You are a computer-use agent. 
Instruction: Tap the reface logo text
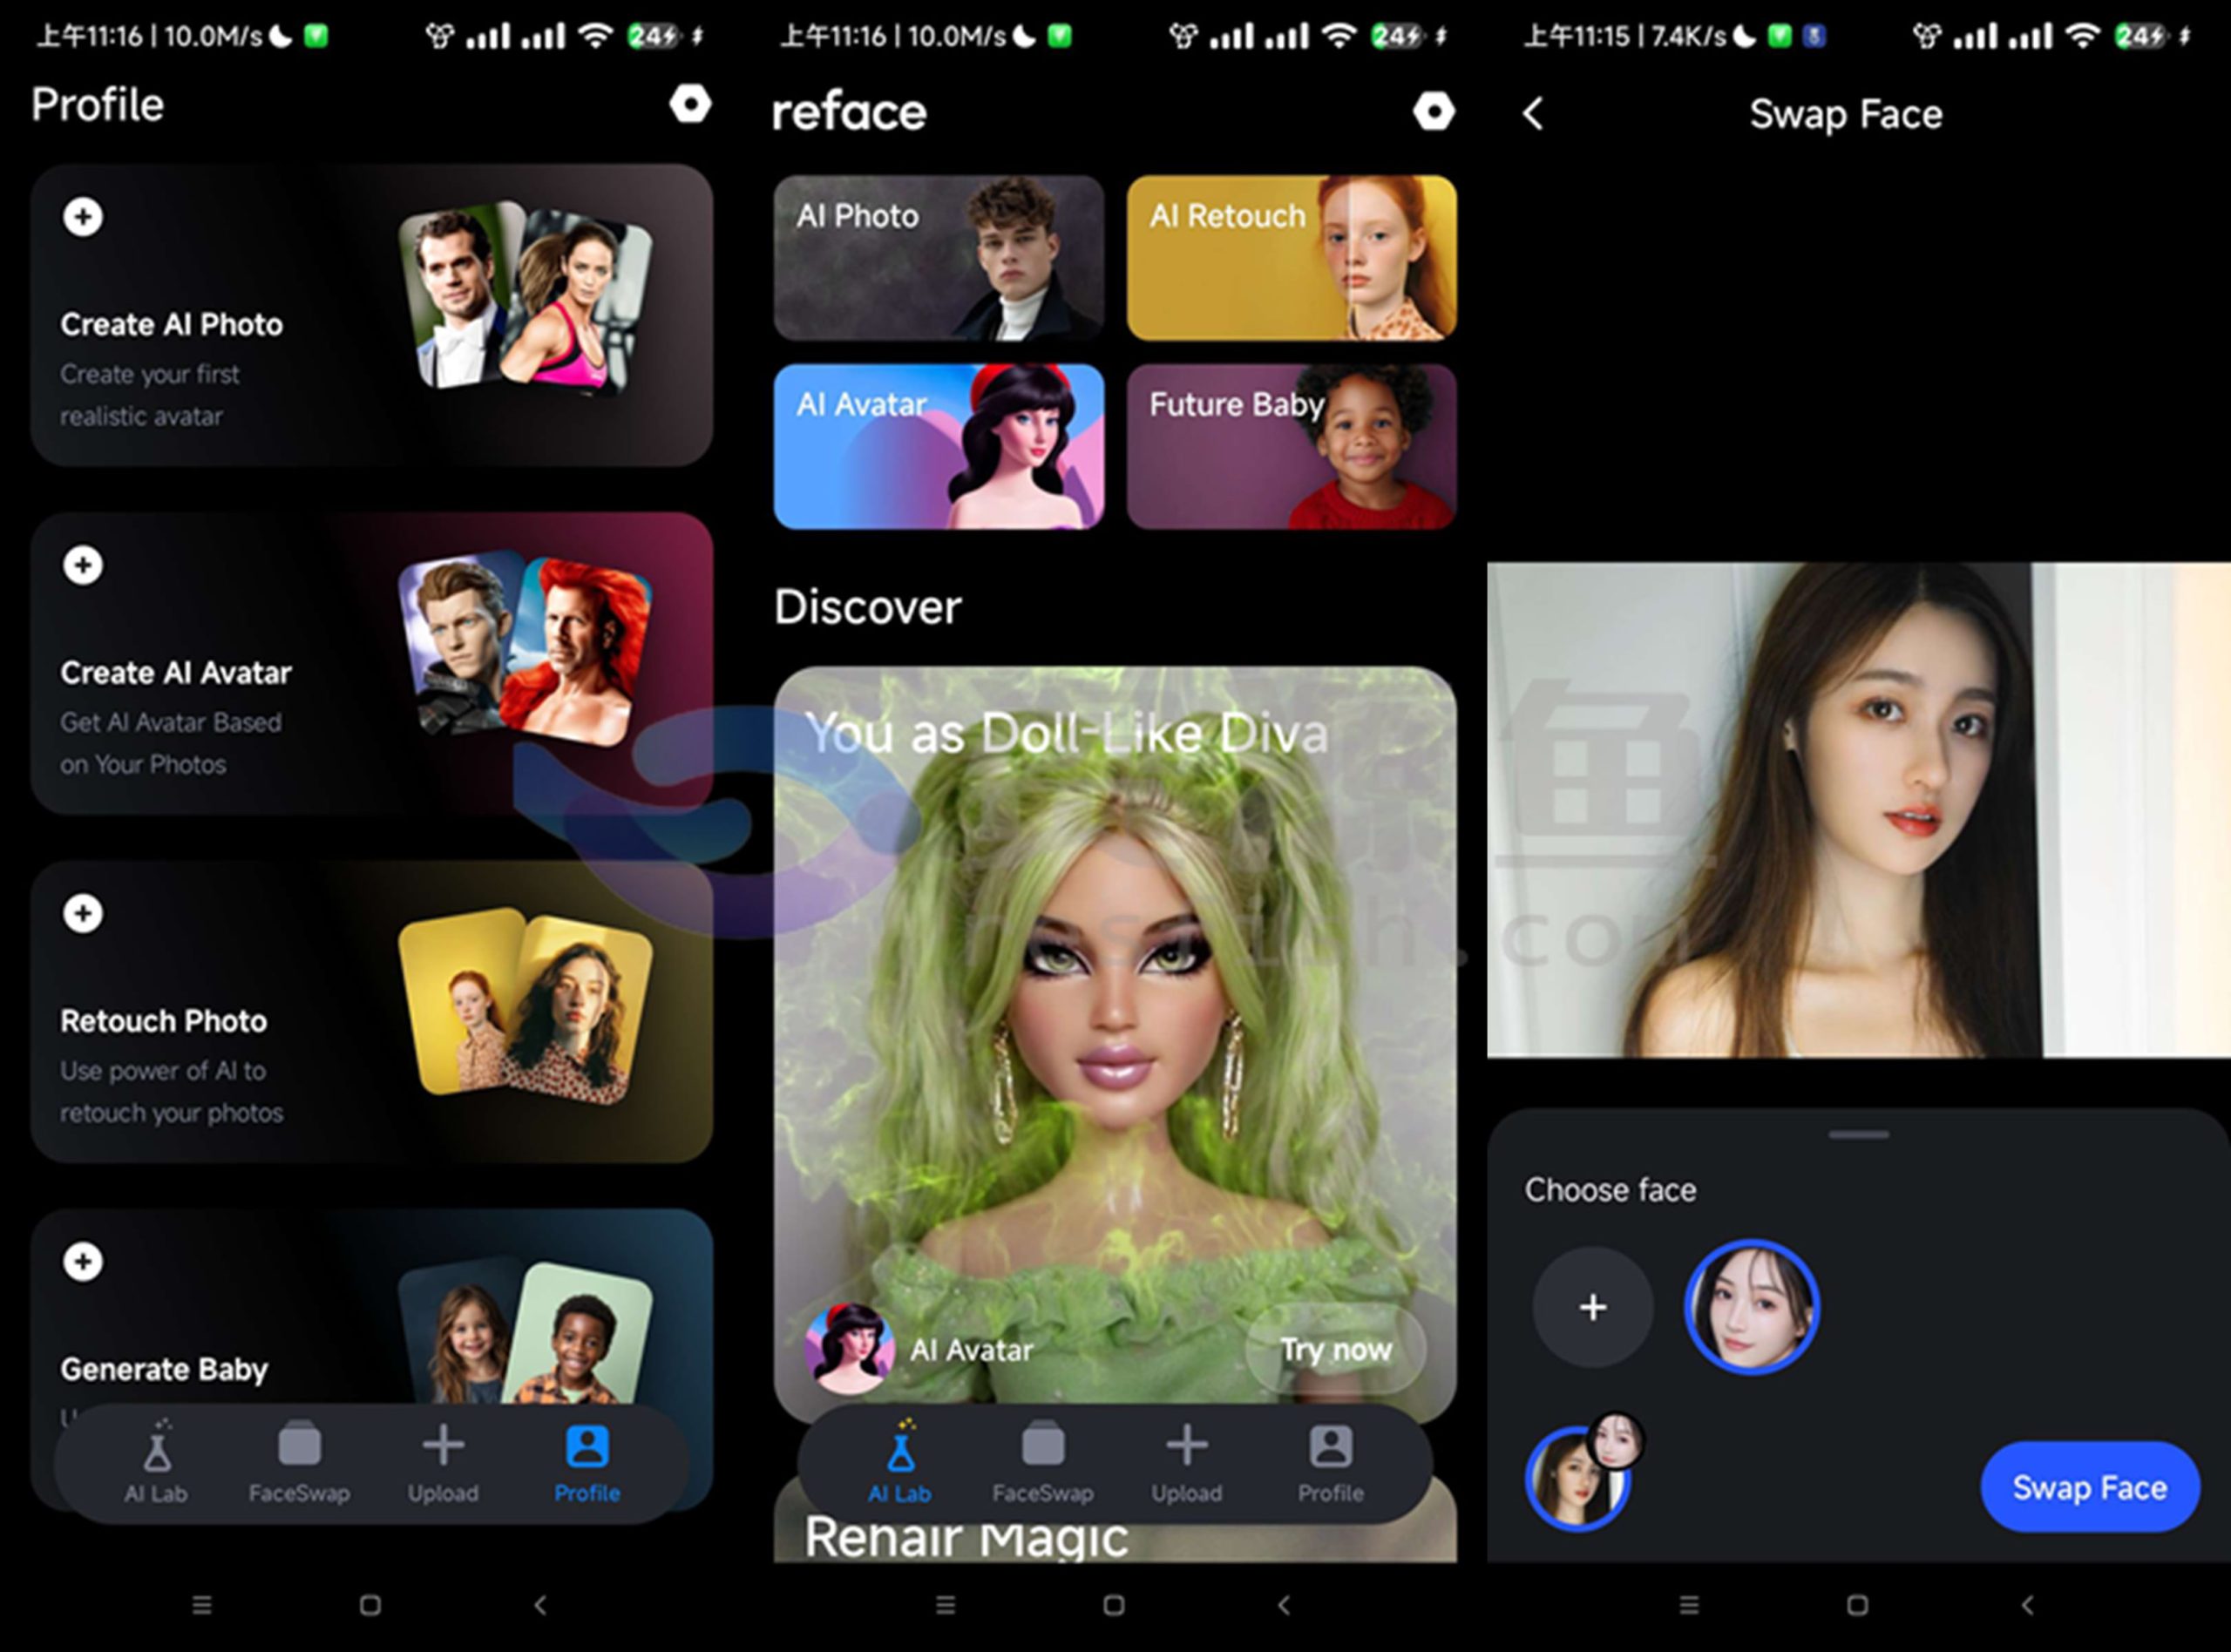pyautogui.click(x=849, y=111)
